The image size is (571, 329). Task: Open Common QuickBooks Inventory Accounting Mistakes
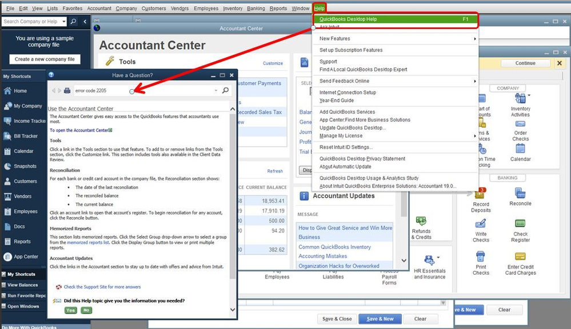coord(335,251)
